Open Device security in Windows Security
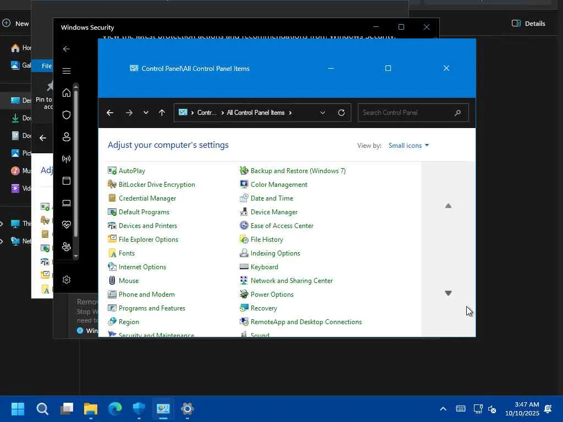This screenshot has height=422, width=563. point(67,203)
